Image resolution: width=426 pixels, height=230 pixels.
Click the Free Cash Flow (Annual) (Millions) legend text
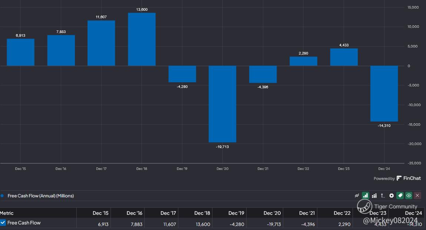click(x=41, y=196)
